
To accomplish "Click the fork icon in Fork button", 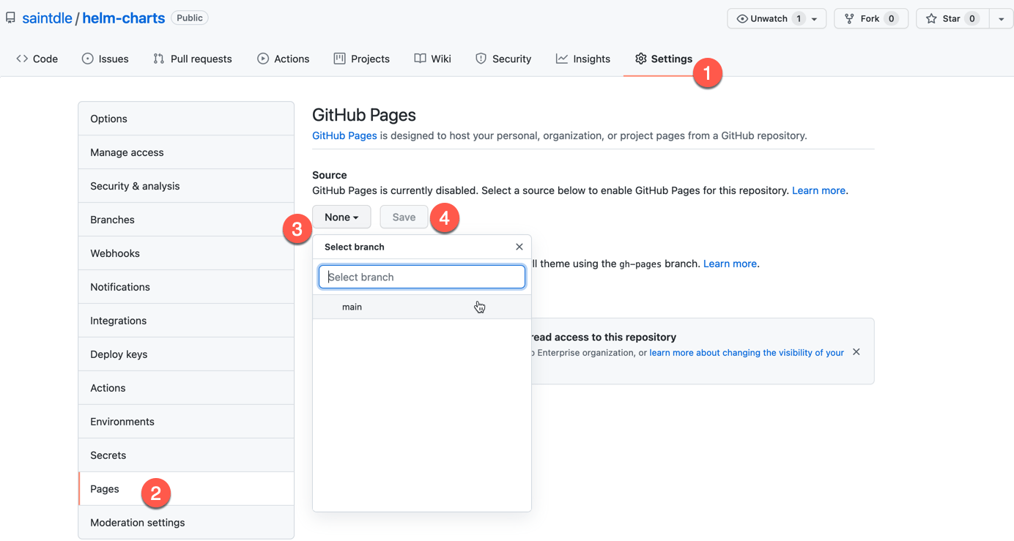I will point(849,19).
